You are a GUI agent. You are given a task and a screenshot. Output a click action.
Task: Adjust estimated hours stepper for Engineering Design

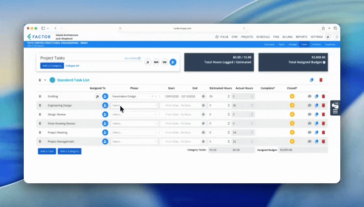pyautogui.click(x=229, y=105)
